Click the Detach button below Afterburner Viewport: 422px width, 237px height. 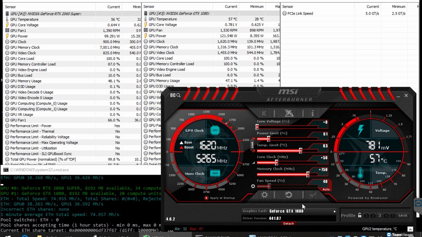click(x=288, y=224)
